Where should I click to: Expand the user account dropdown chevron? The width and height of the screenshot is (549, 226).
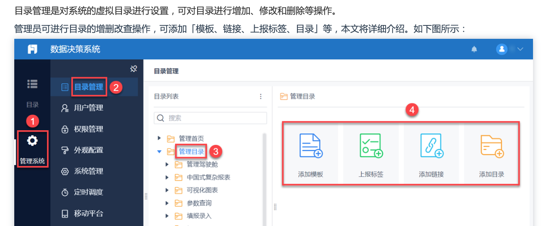pyautogui.click(x=520, y=49)
